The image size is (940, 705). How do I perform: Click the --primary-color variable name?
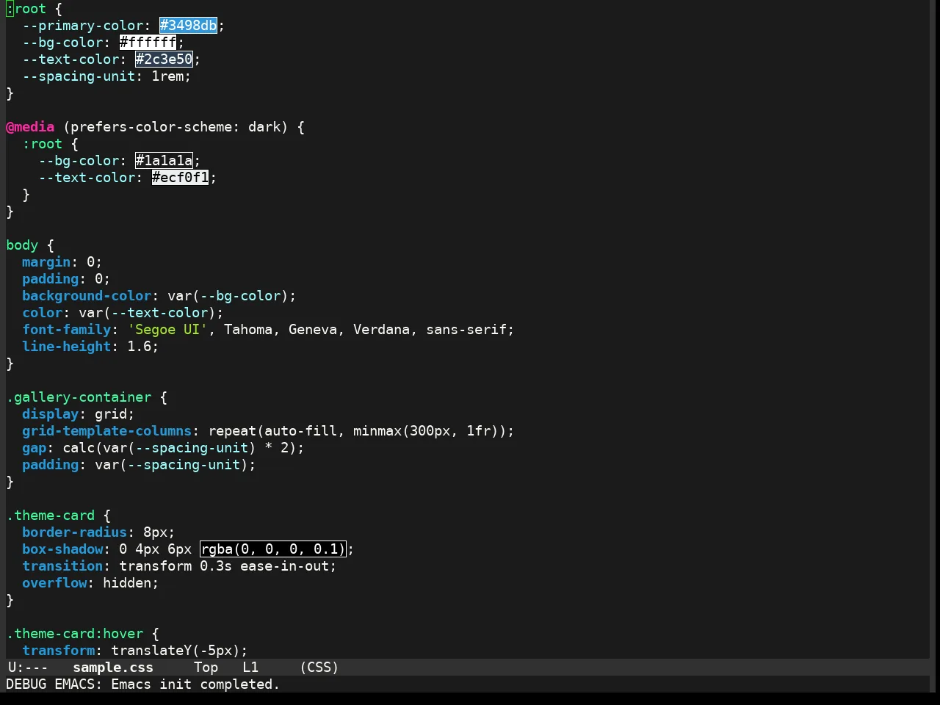[x=83, y=26]
